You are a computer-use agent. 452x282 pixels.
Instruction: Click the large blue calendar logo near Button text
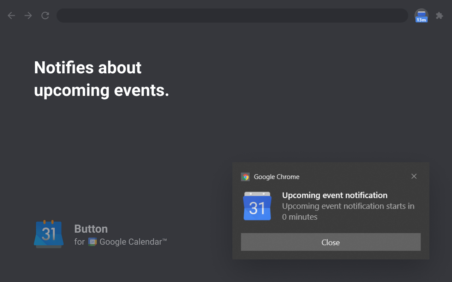coord(49,234)
